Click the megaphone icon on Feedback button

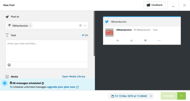coord(148,5)
